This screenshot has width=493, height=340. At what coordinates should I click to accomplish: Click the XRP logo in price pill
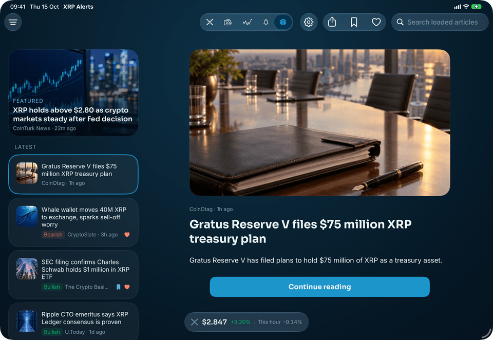click(x=195, y=322)
